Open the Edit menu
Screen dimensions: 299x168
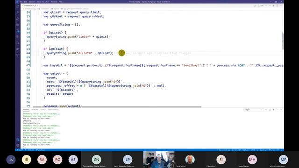pos(26,2)
